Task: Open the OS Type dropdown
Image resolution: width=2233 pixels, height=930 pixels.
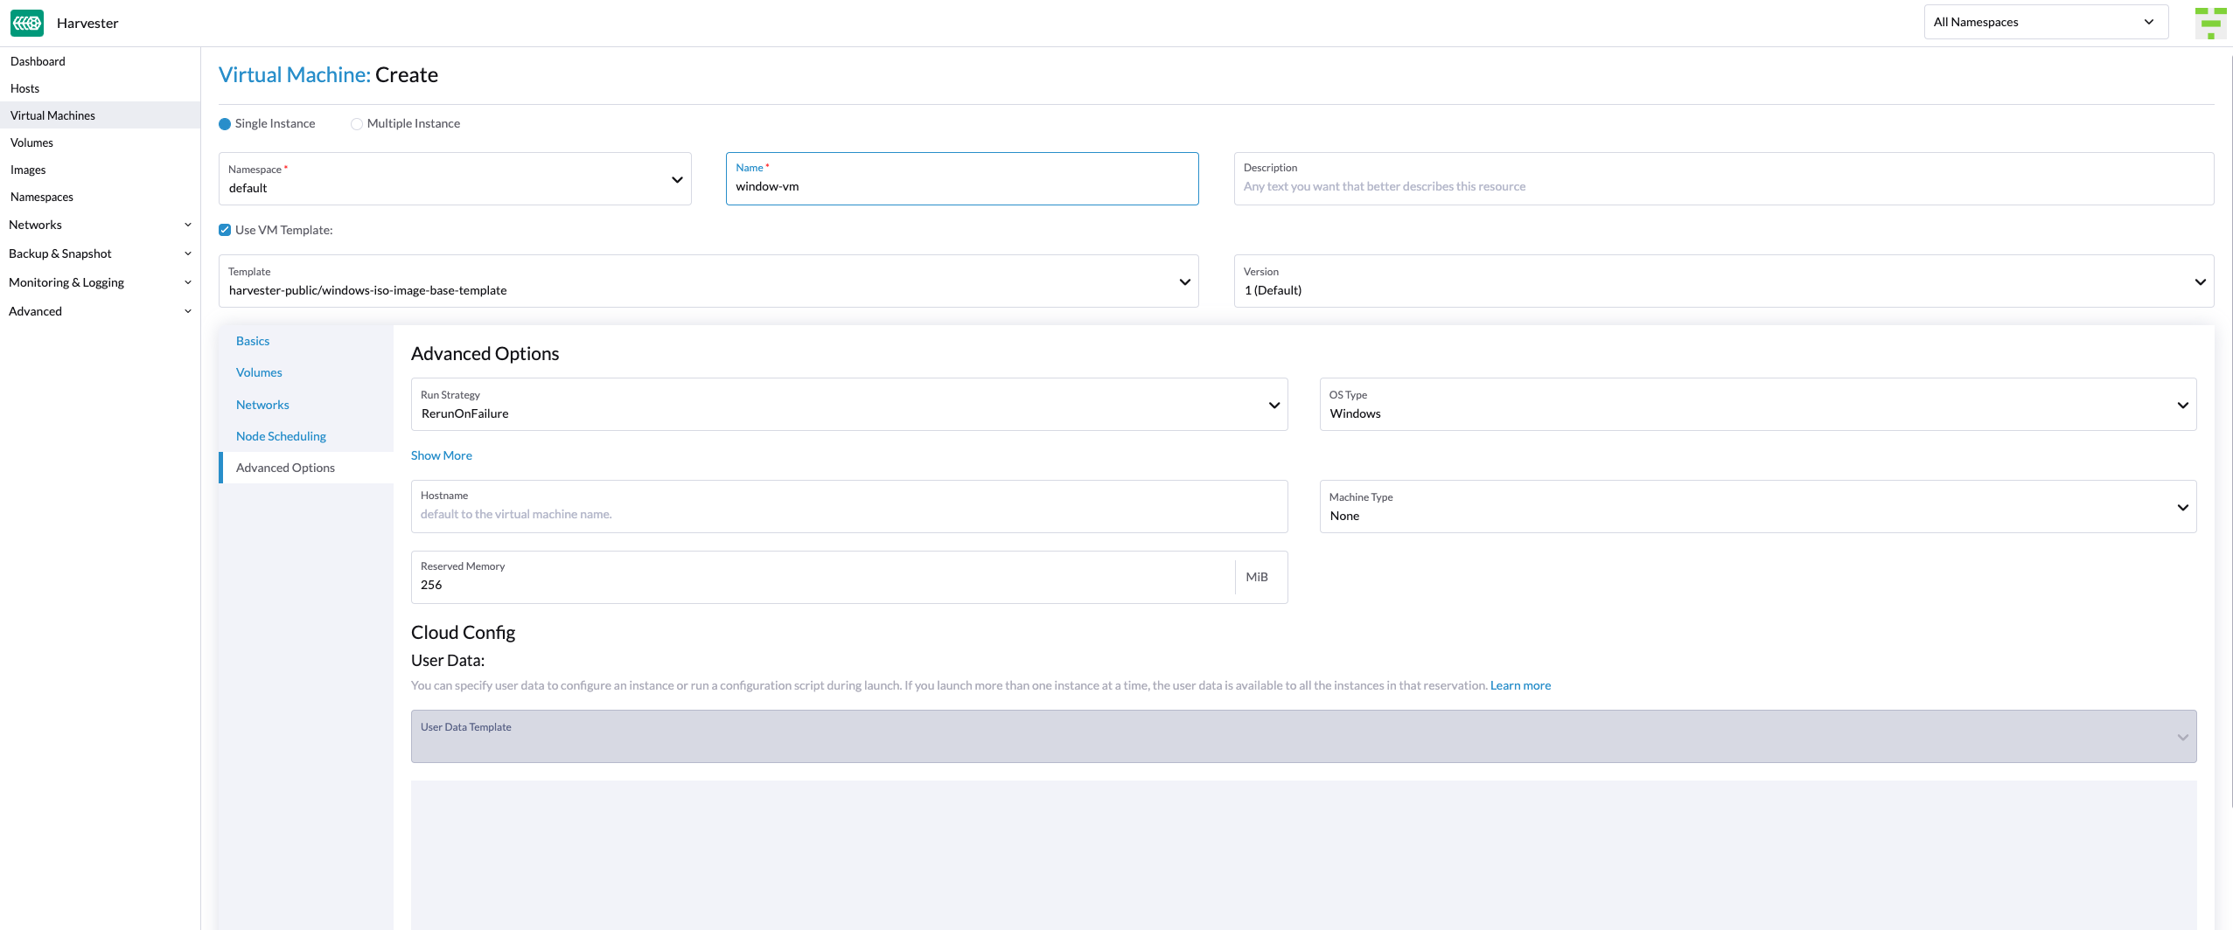Action: click(1757, 405)
